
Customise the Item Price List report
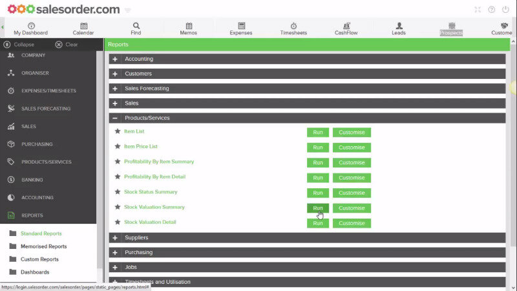(352, 147)
